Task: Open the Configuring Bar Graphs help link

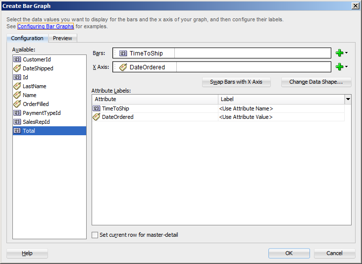Action: (46, 26)
